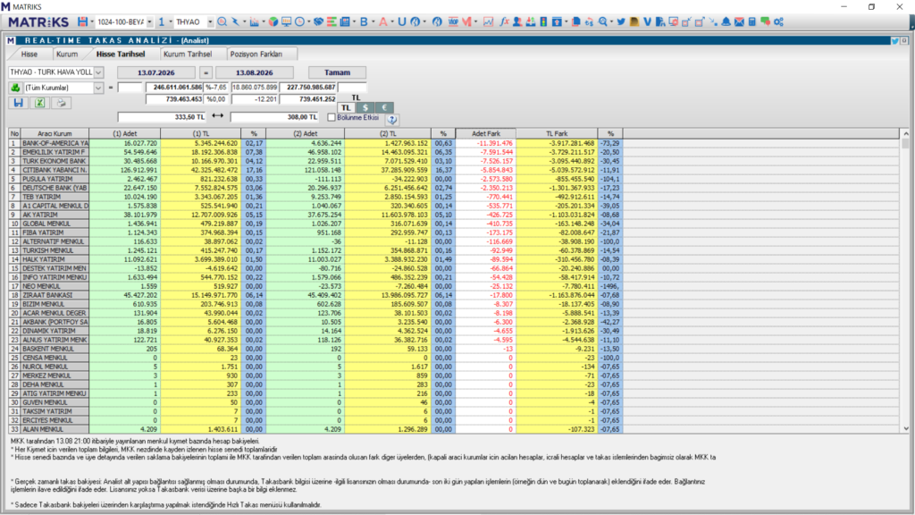Image resolution: width=915 pixels, height=515 pixels.
Task: Click the save icon in main toolbar
Action: click(82, 21)
